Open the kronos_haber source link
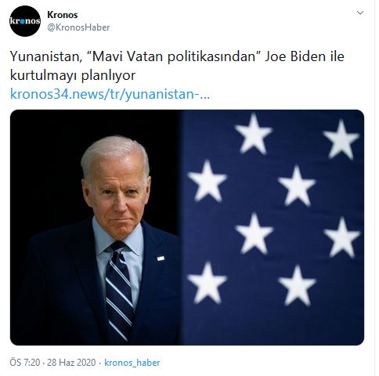The width and height of the screenshot is (379, 376). (x=132, y=363)
